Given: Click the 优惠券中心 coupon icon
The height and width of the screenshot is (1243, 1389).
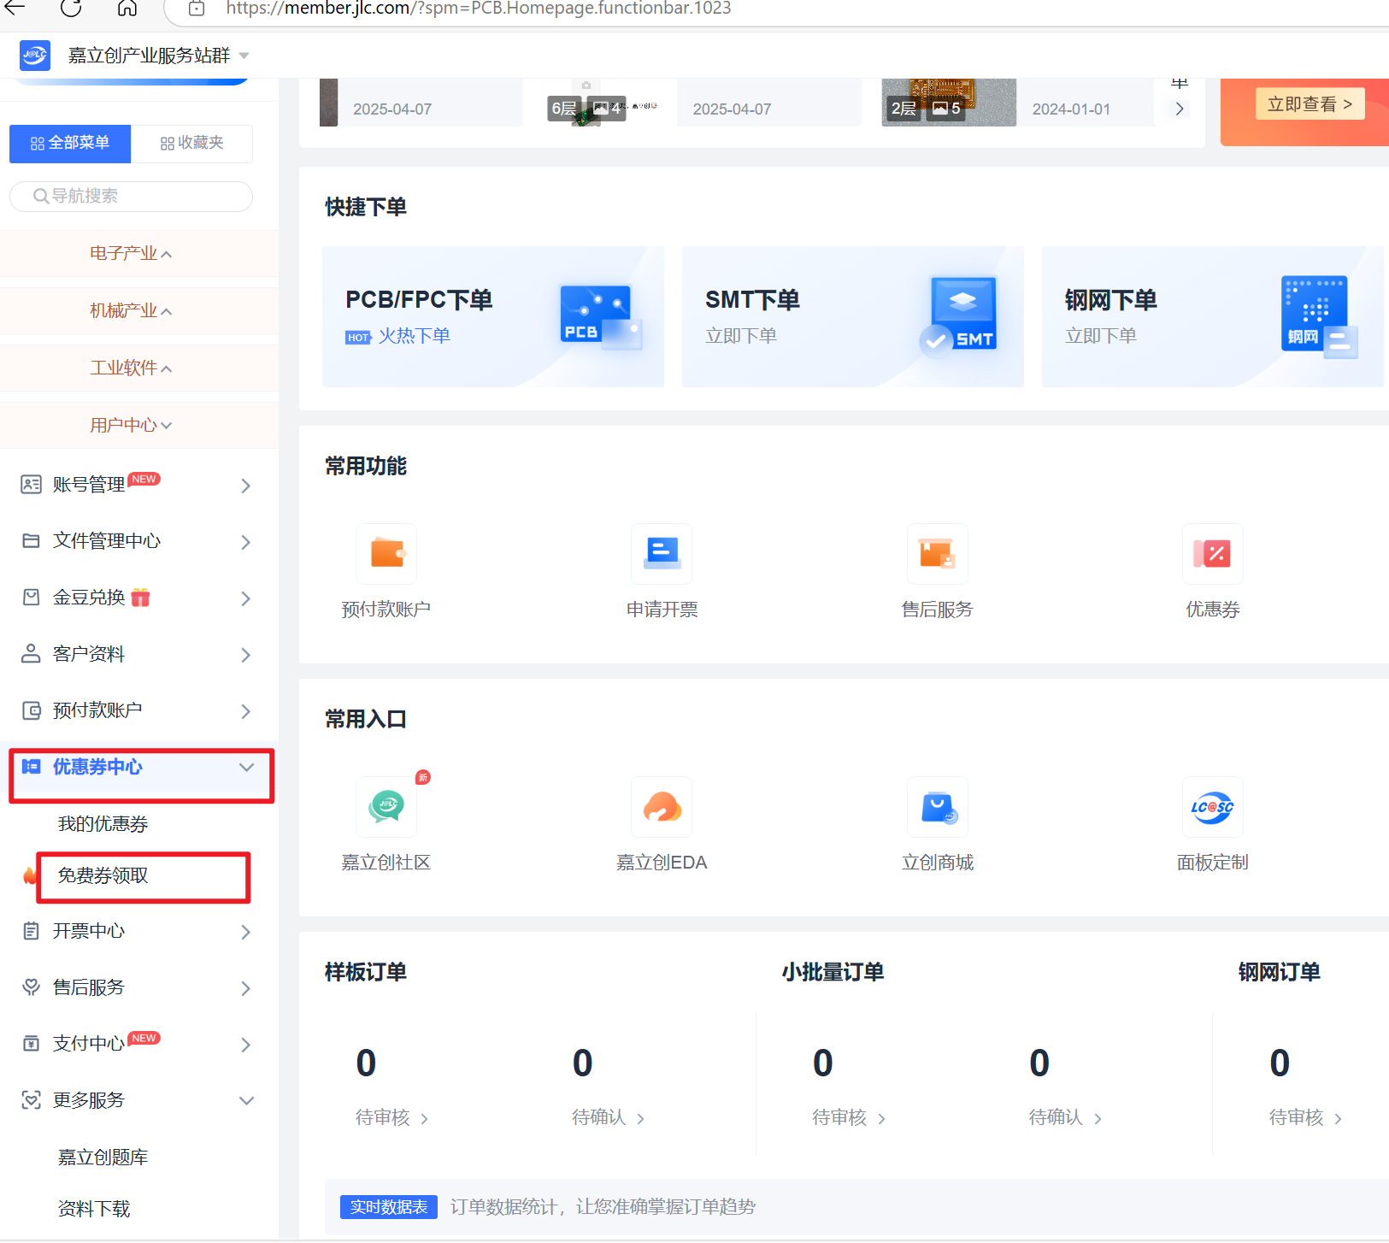Looking at the screenshot, I should (x=31, y=767).
